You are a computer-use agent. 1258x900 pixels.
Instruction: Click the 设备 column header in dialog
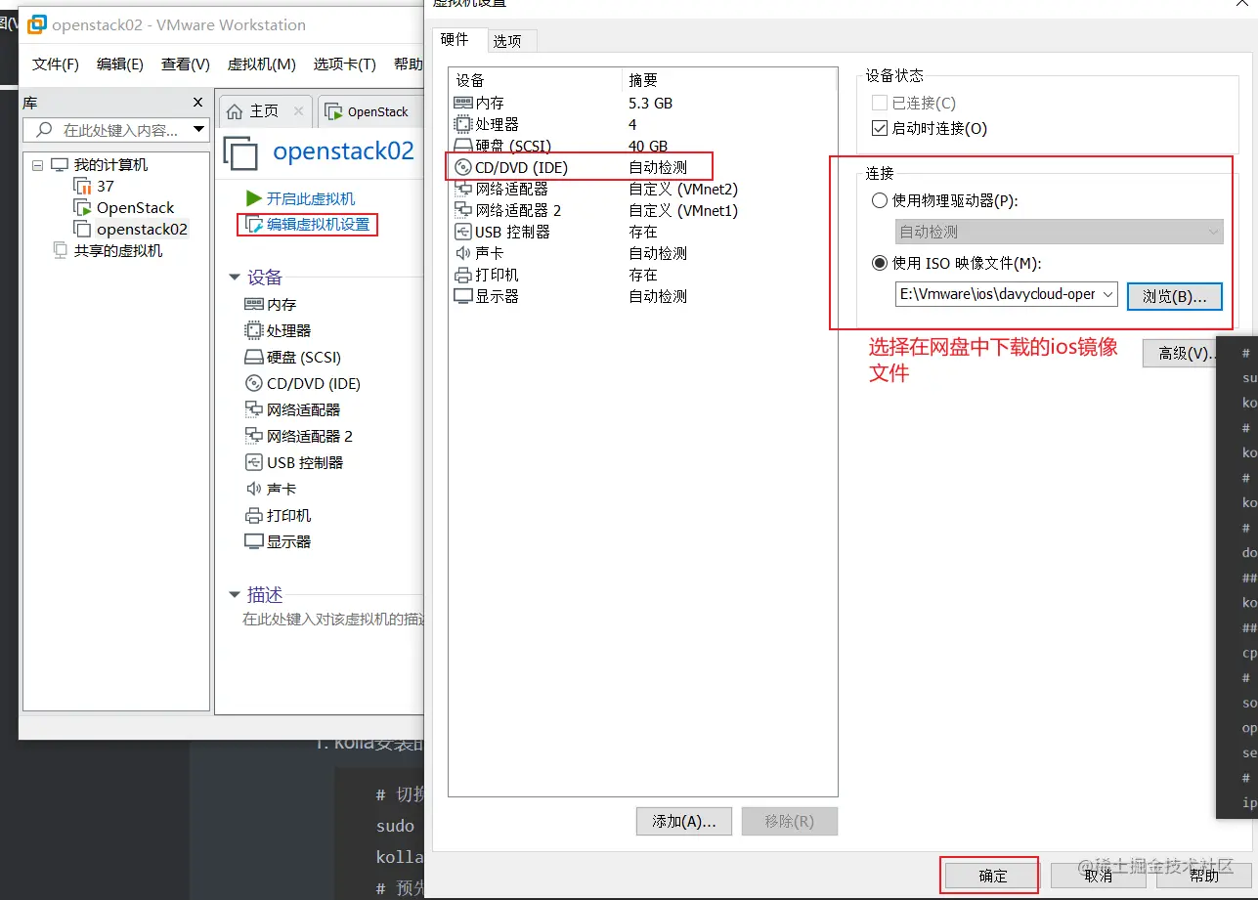(x=470, y=80)
